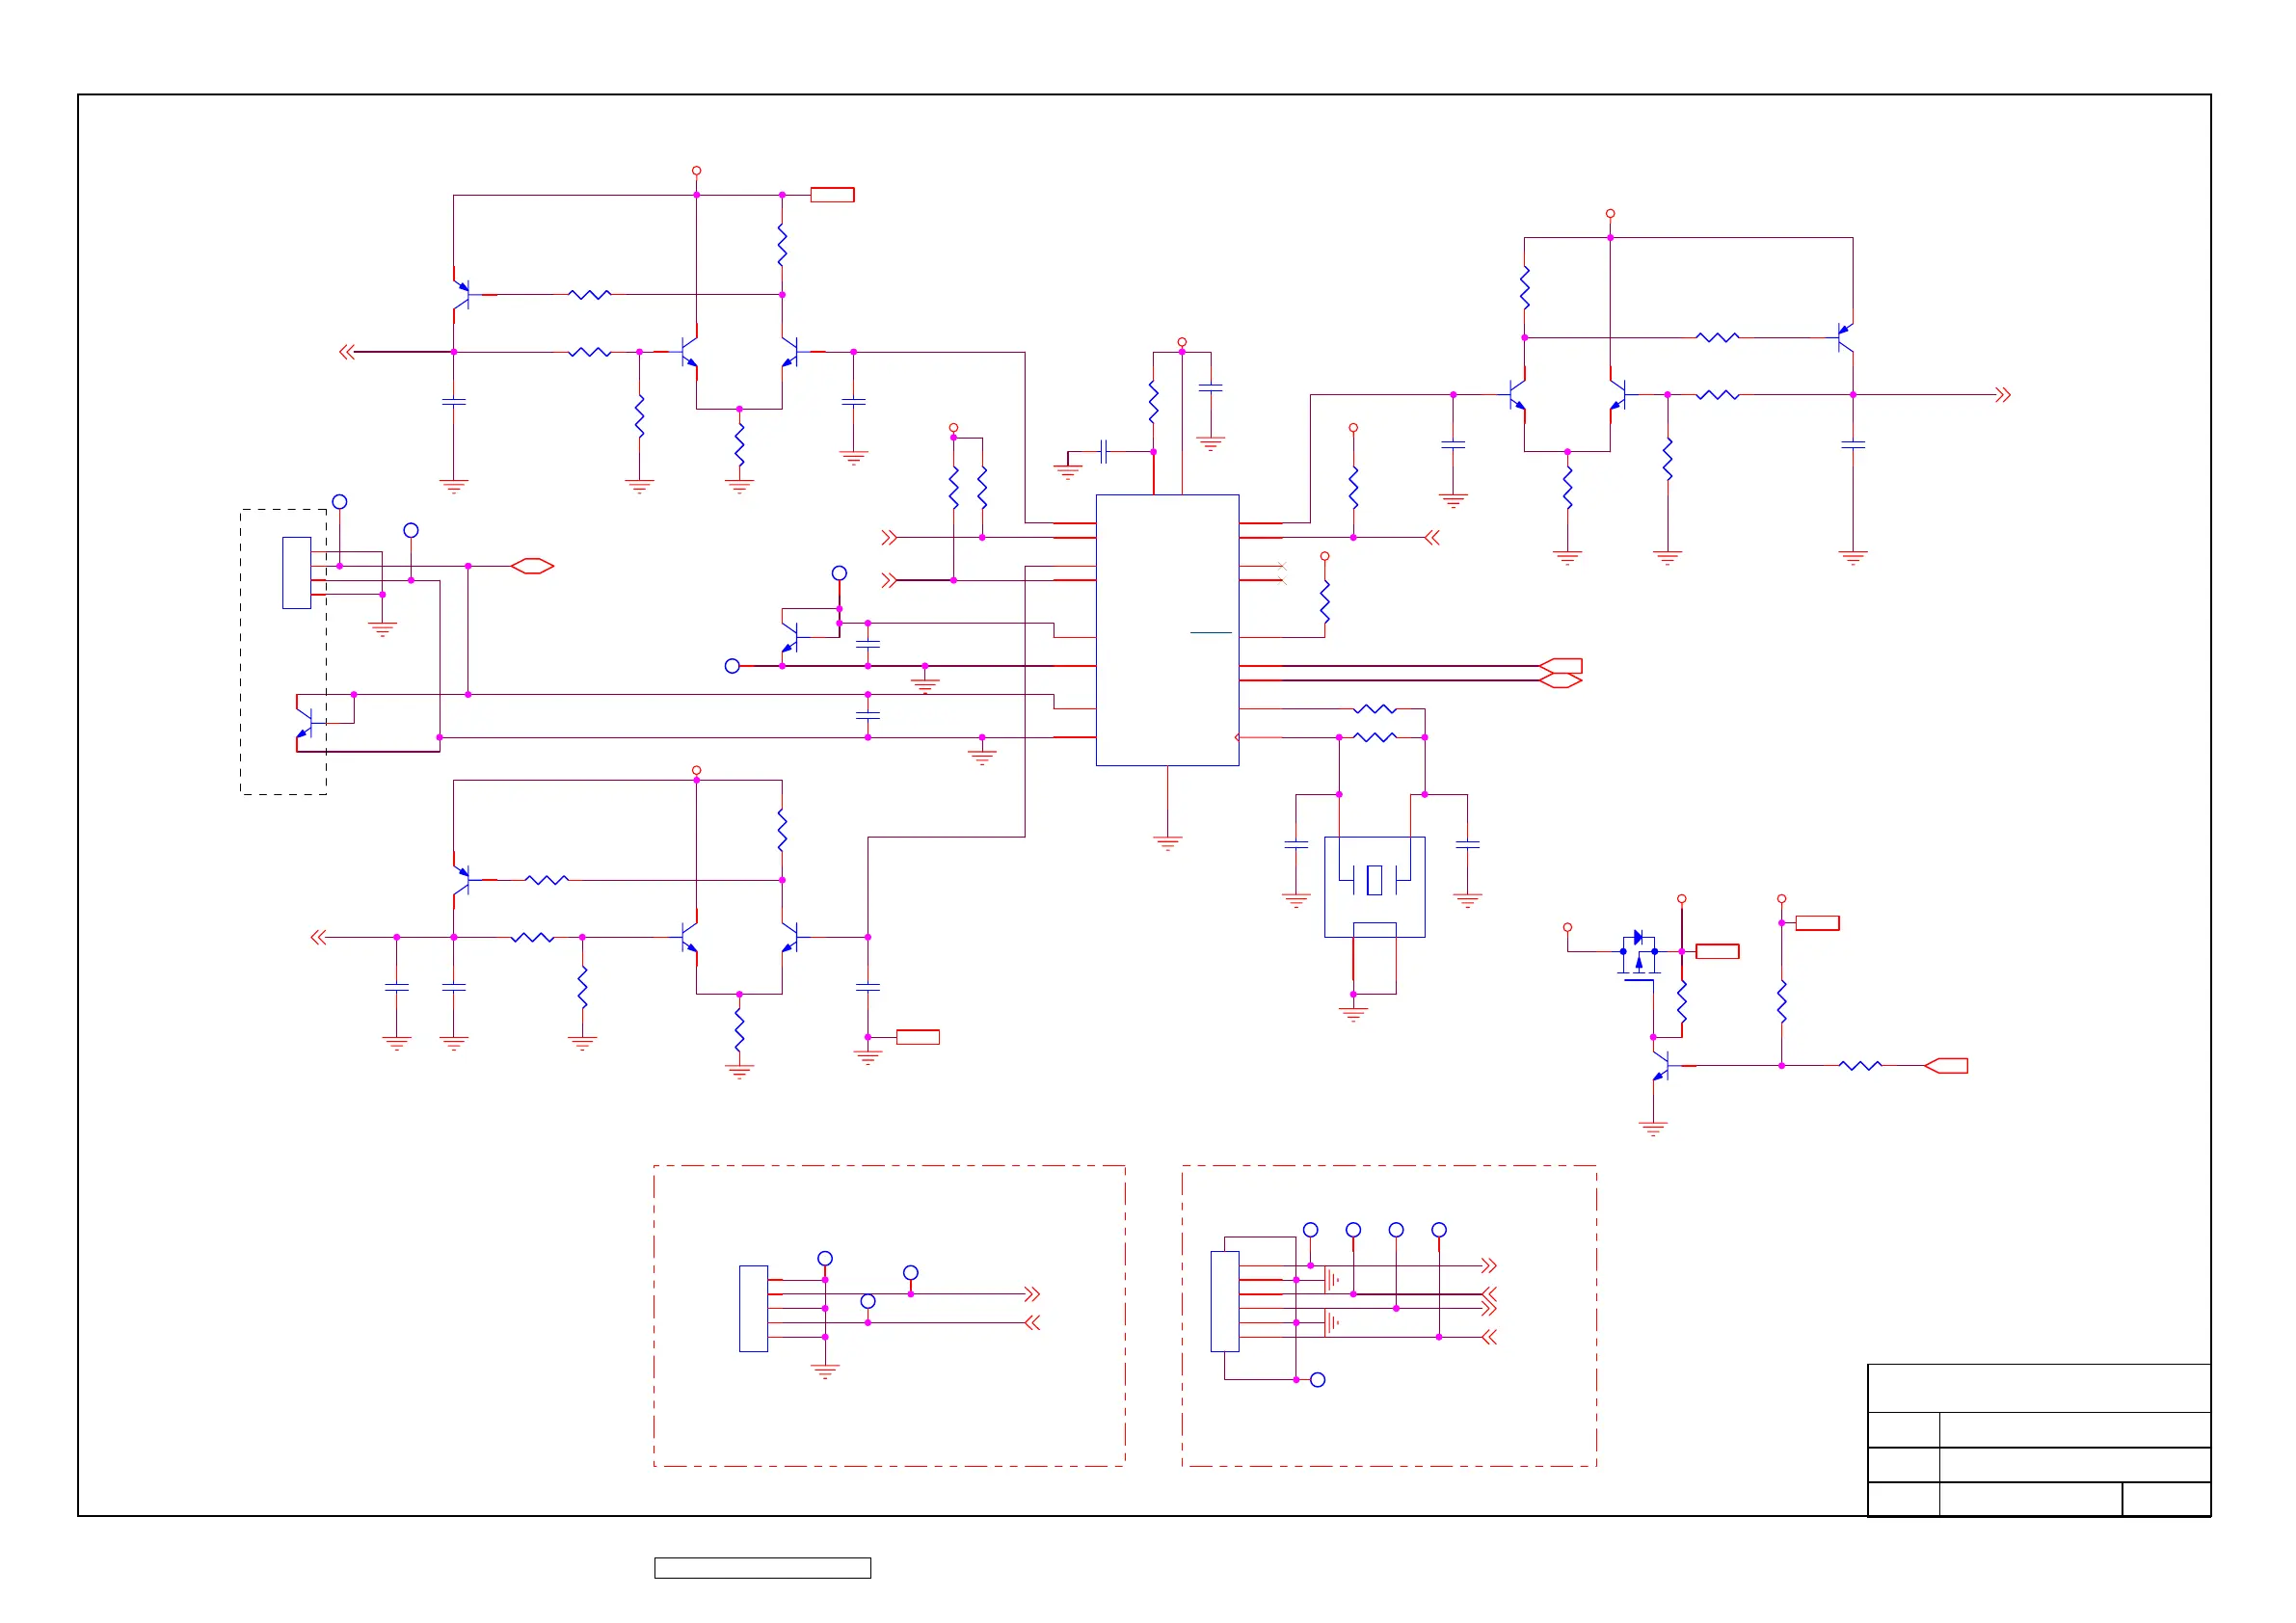2296x1623 pixels.
Task: Click the output arrow port at far right
Action: point(2002,395)
